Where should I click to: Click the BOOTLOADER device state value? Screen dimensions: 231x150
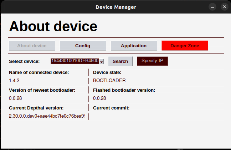tap(109, 80)
